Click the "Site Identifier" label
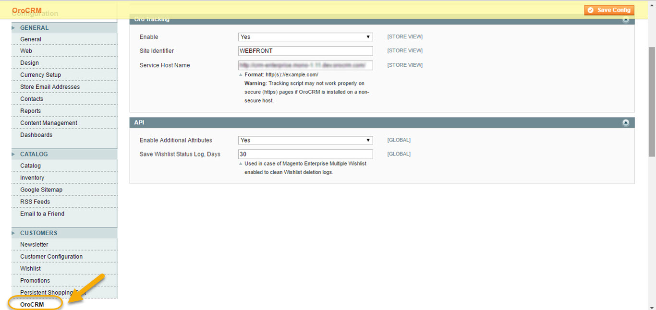 157,51
